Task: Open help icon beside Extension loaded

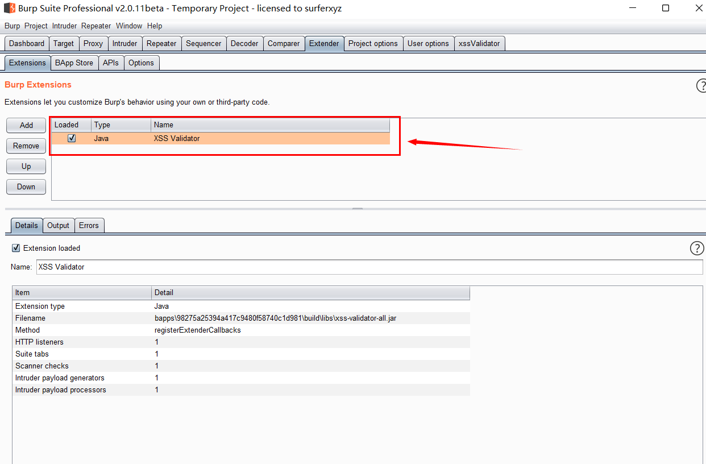Action: click(697, 248)
